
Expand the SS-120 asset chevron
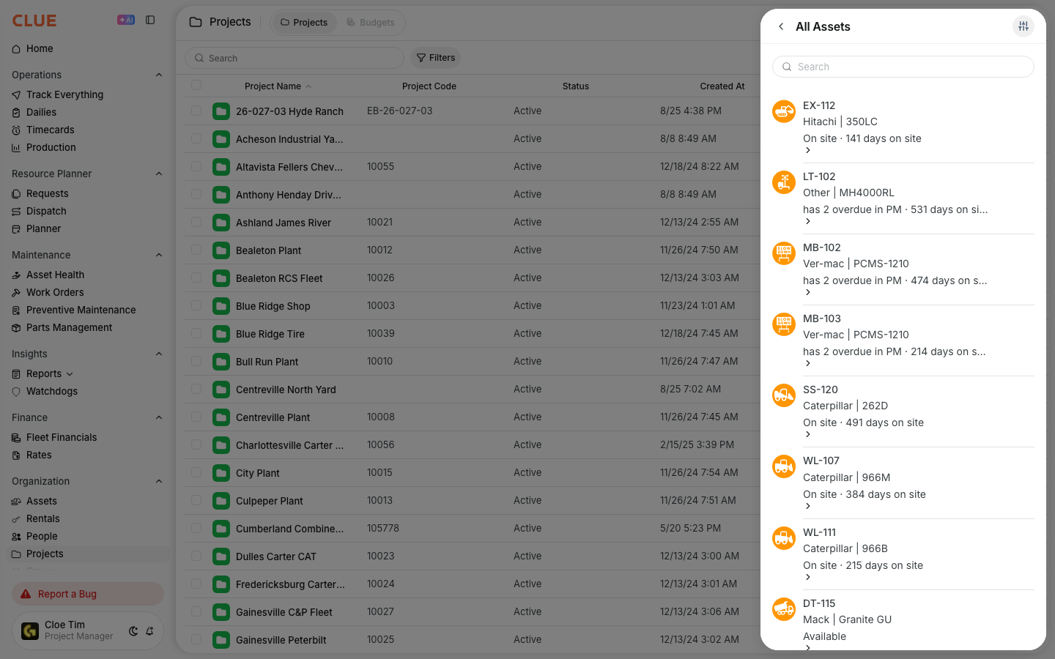[808, 434]
